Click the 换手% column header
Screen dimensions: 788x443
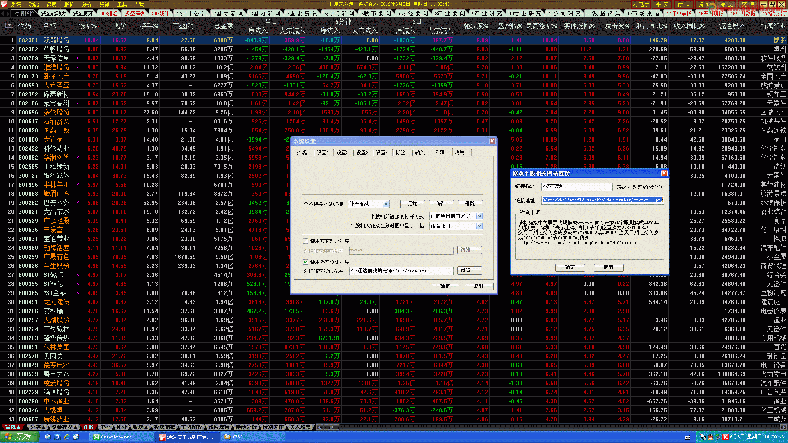point(149,26)
